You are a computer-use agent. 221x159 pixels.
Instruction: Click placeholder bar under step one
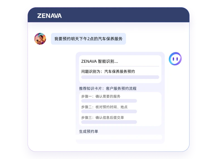pyautogui.click(x=109, y=101)
